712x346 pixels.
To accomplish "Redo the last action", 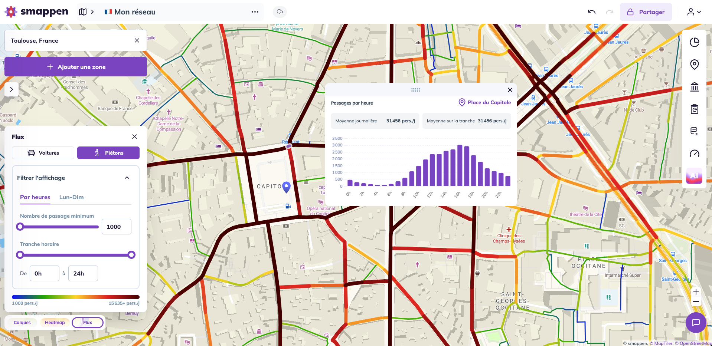I will point(610,12).
